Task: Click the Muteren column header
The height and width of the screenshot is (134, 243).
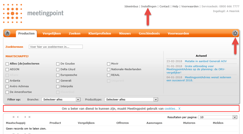Action: tap(189, 123)
